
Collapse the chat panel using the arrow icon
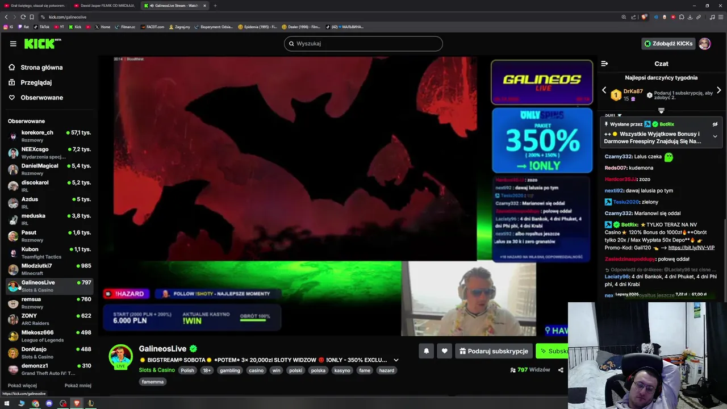click(604, 64)
